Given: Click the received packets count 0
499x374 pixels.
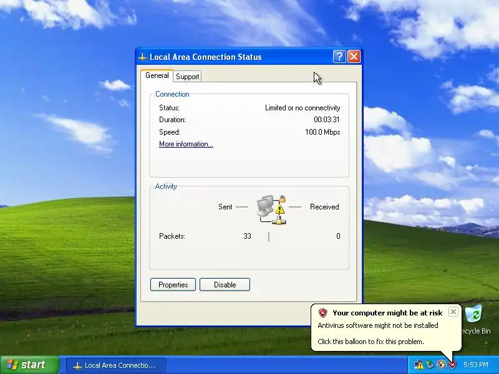Looking at the screenshot, I should pyautogui.click(x=338, y=236).
